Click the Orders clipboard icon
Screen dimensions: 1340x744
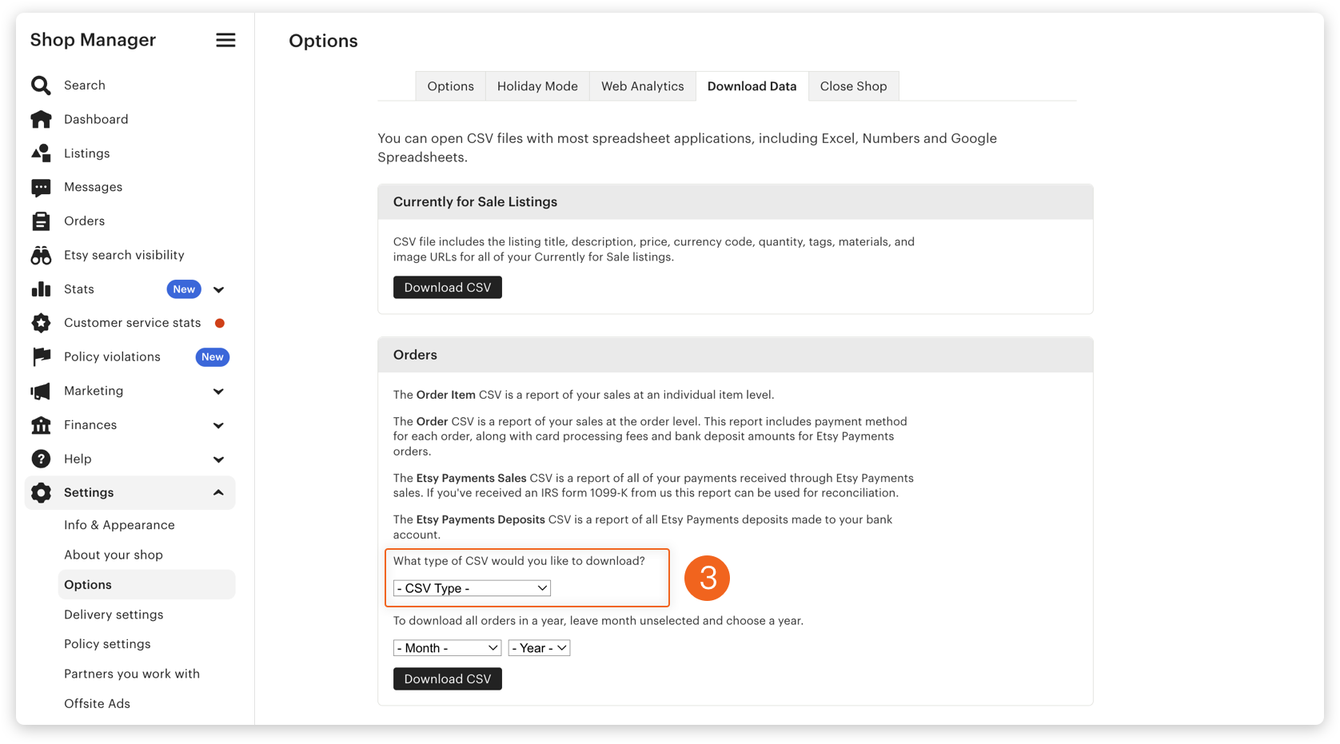click(x=41, y=221)
